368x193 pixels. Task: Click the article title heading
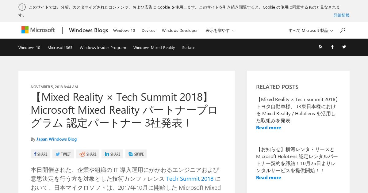point(124,110)
